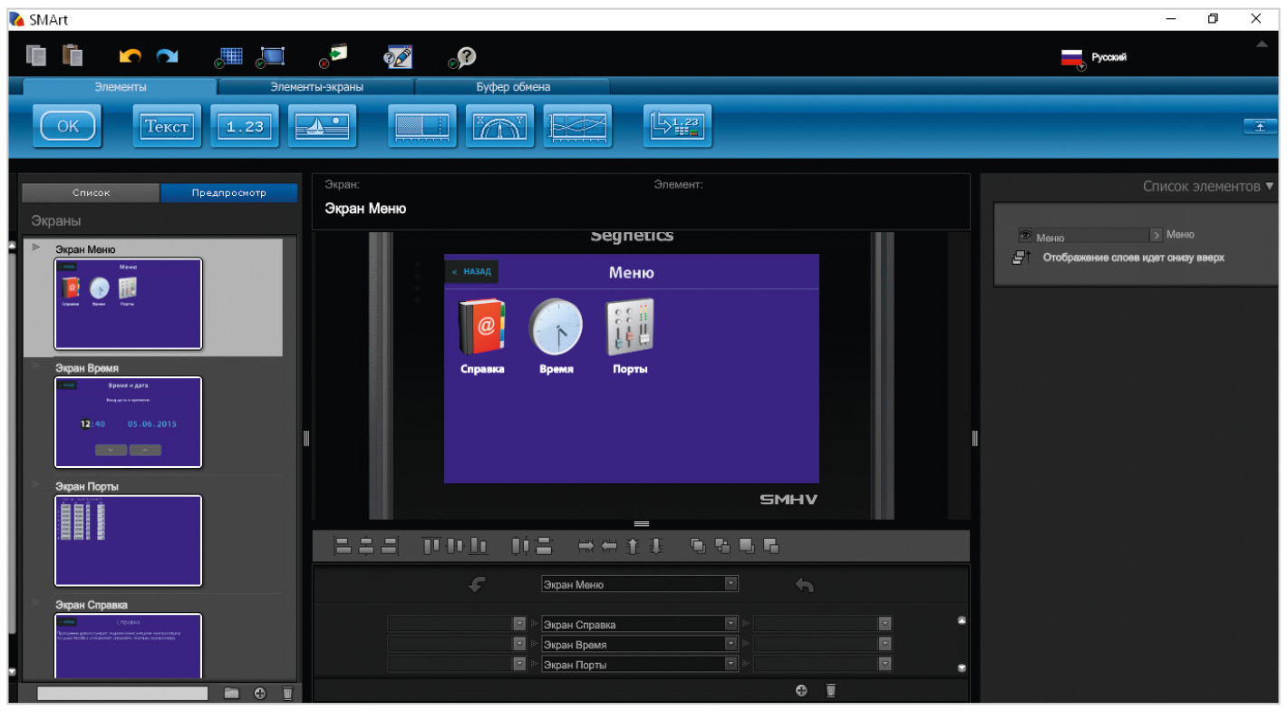
Task: Click the НАЗАД button on preview
Action: tap(471, 271)
